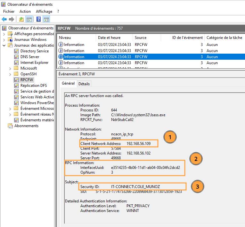Click the Forward arrow in the toolbar

click(x=12, y=19)
